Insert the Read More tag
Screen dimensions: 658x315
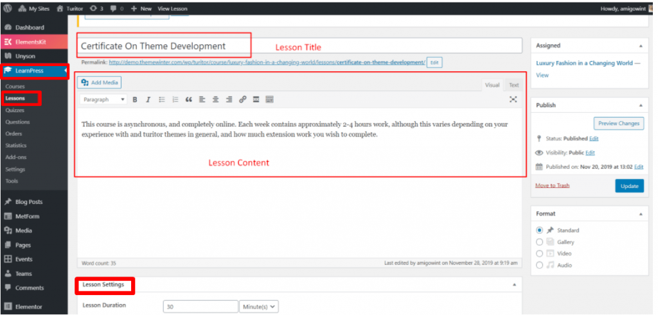256,99
